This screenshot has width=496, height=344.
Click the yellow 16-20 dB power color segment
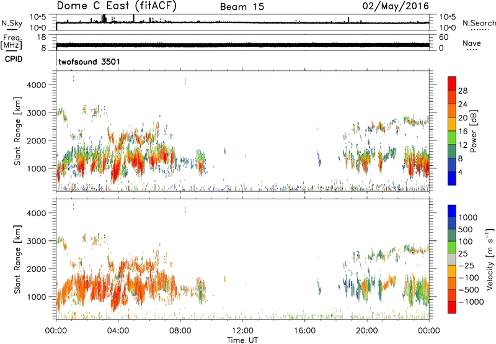452,124
